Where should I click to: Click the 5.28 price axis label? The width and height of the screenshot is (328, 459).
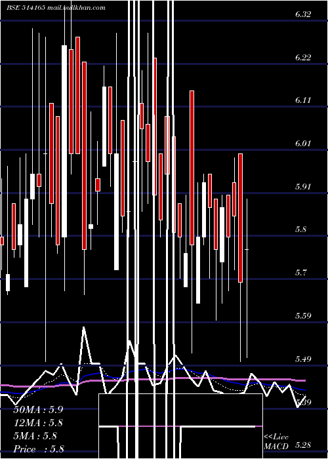click(303, 445)
